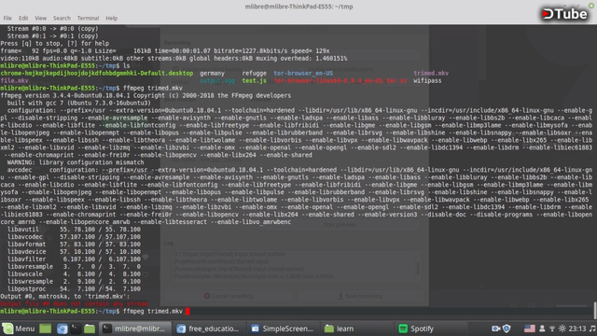This screenshot has height=336, width=597.
Task: Click 'output.ogg' in the ls listing
Action: (x=217, y=81)
